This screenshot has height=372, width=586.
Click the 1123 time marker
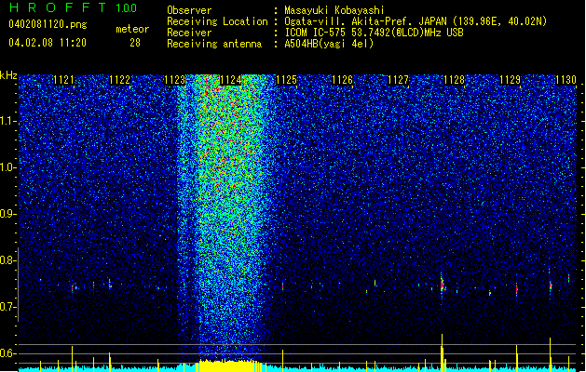pyautogui.click(x=175, y=80)
